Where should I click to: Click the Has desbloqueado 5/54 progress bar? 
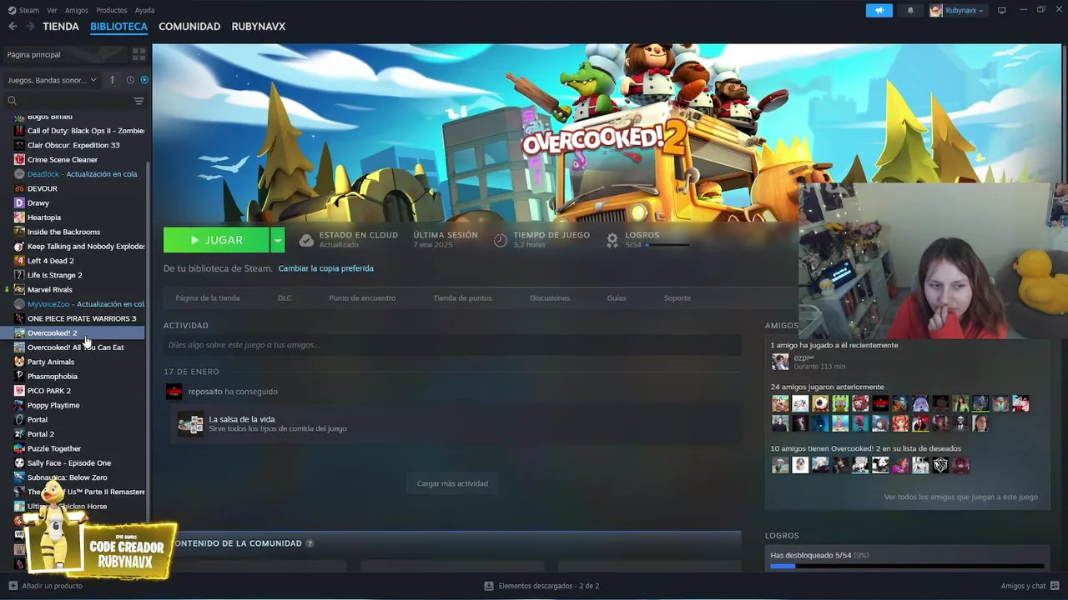(x=907, y=566)
